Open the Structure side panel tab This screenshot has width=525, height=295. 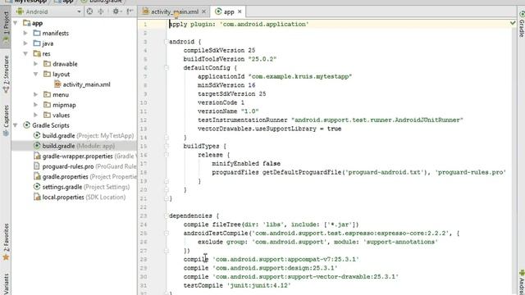pyautogui.click(x=6, y=75)
